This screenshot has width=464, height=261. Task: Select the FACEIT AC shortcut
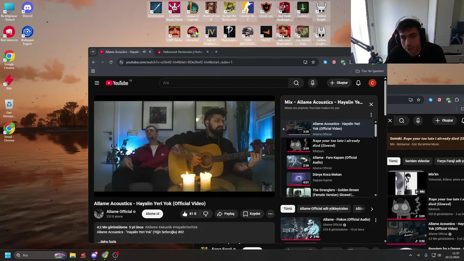tap(266, 10)
